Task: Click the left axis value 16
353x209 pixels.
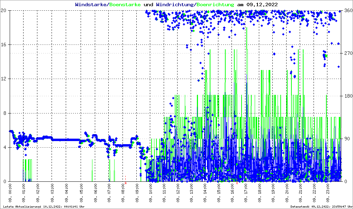Action: pos(3,44)
